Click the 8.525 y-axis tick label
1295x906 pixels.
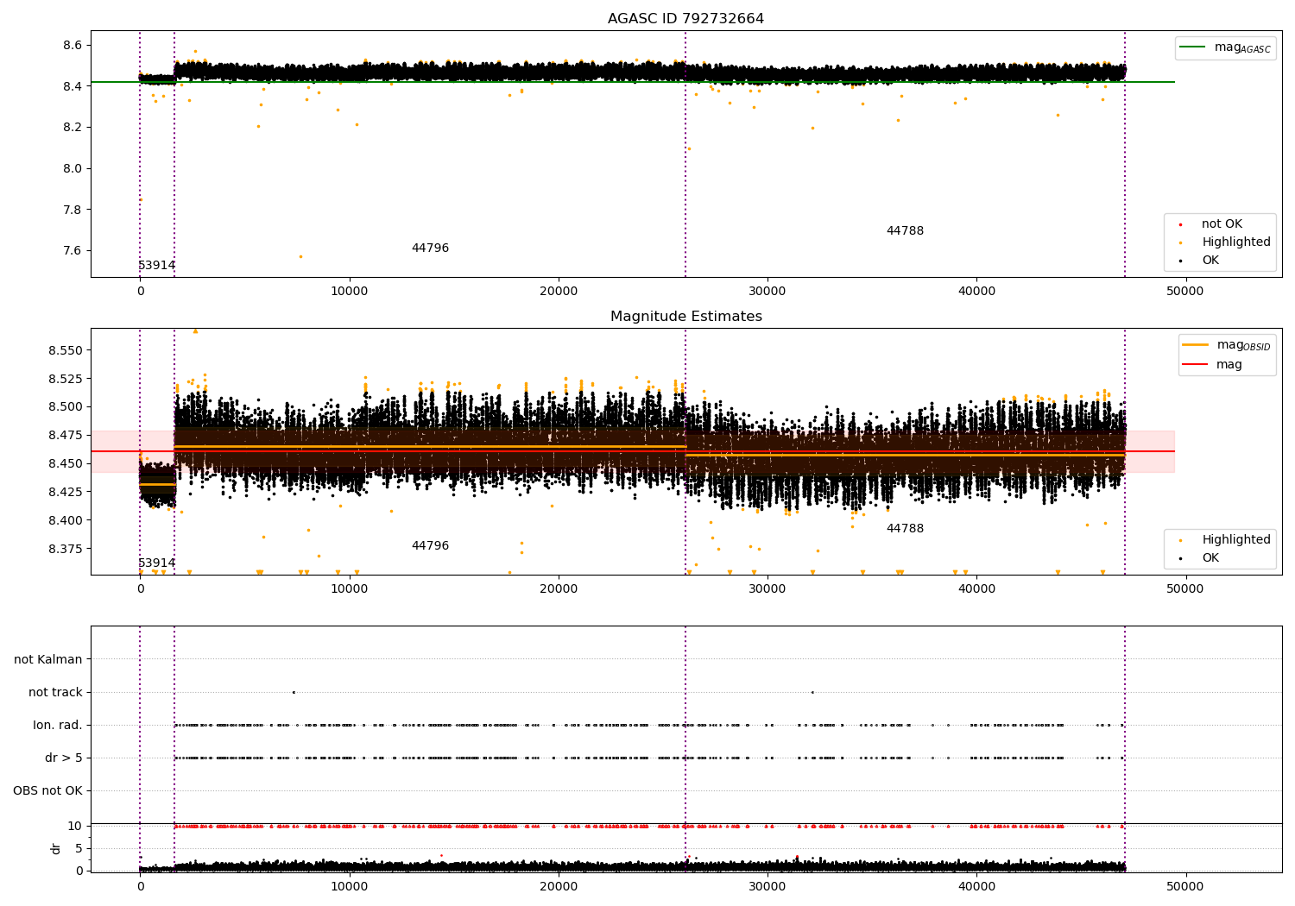pyautogui.click(x=66, y=379)
